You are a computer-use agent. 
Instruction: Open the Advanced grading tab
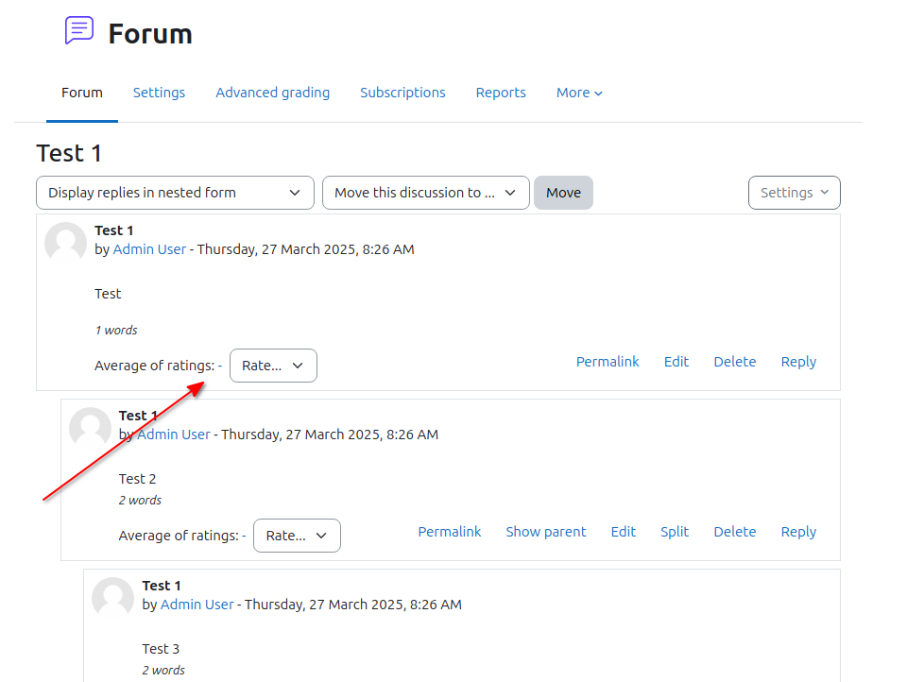click(272, 93)
